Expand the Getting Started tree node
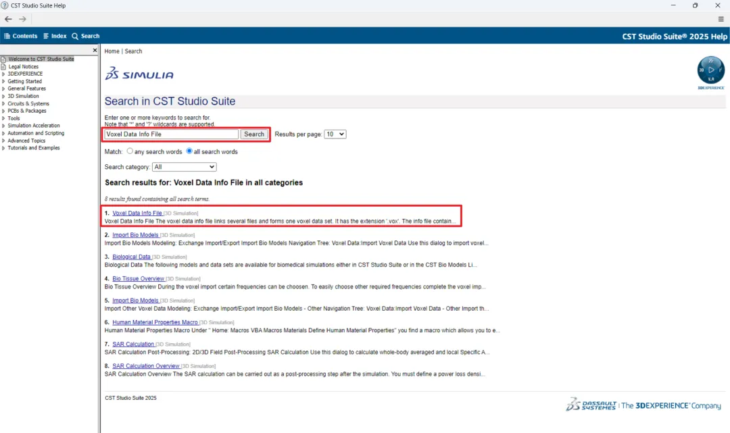730x433 pixels. (3, 81)
